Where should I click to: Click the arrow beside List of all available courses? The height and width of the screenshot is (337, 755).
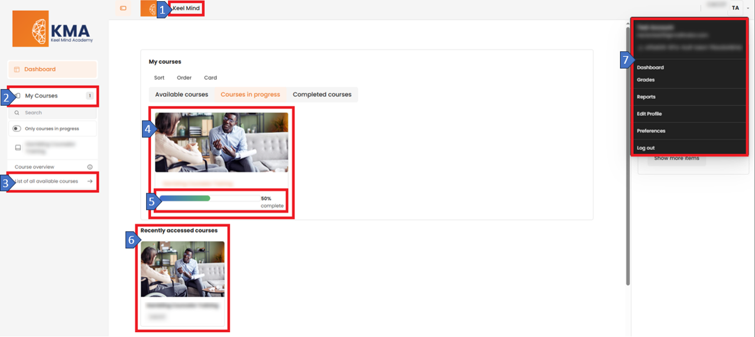(x=90, y=182)
